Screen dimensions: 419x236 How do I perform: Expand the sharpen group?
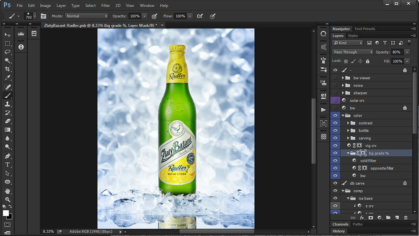pyautogui.click(x=343, y=93)
